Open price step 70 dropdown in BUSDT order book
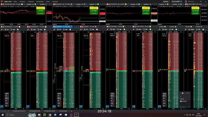 click(x=86, y=30)
